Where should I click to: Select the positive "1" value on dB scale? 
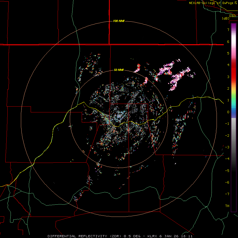(x=228, y=100)
